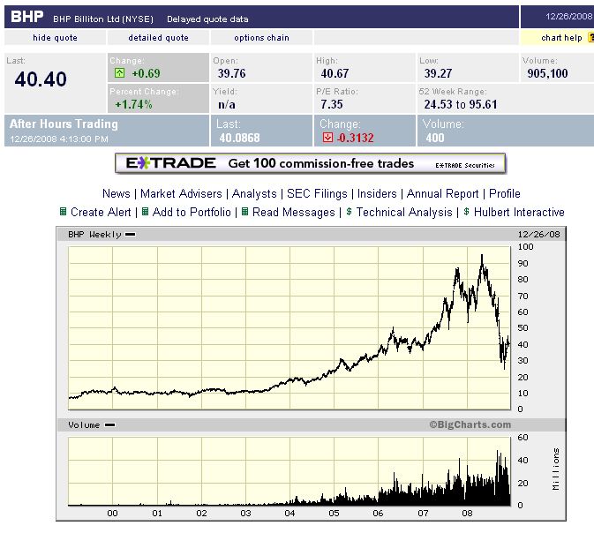
Task: Click 52 week range 24.53 to 95.61
Action: coord(460,104)
